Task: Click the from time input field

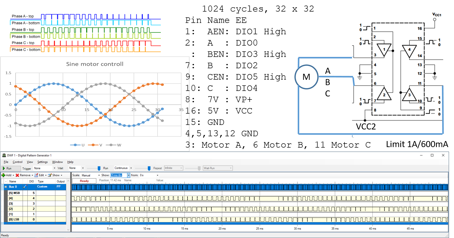Action: coord(148,175)
